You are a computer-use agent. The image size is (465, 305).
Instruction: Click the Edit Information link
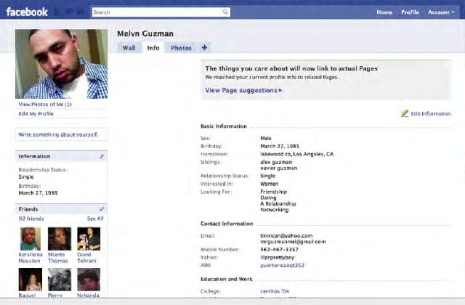[431, 113]
